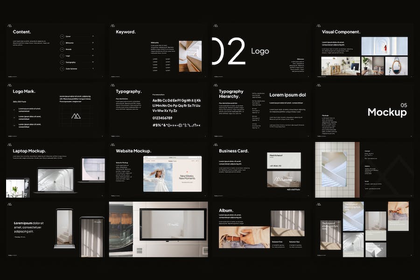Open the round mirror photo
This screenshot has height=280, width=420.
click(396, 66)
